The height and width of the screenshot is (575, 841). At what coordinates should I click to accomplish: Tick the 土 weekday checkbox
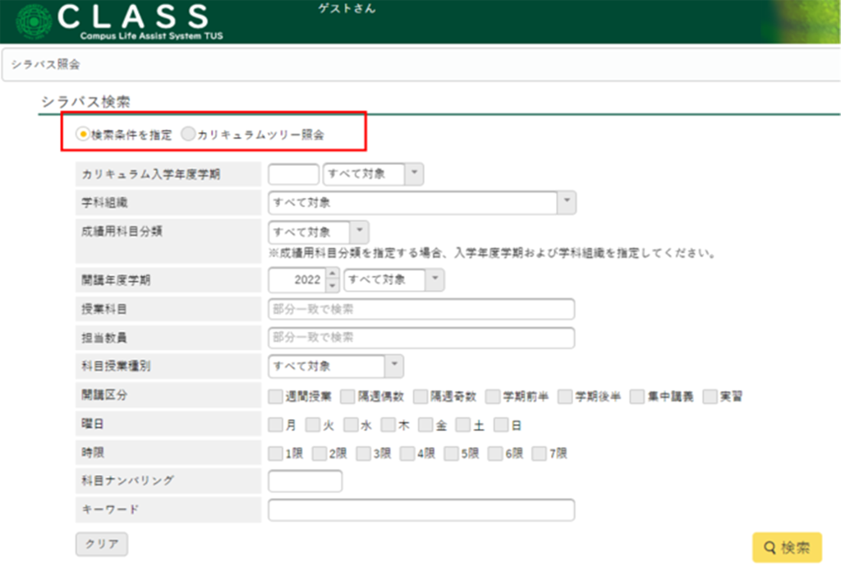(x=463, y=425)
